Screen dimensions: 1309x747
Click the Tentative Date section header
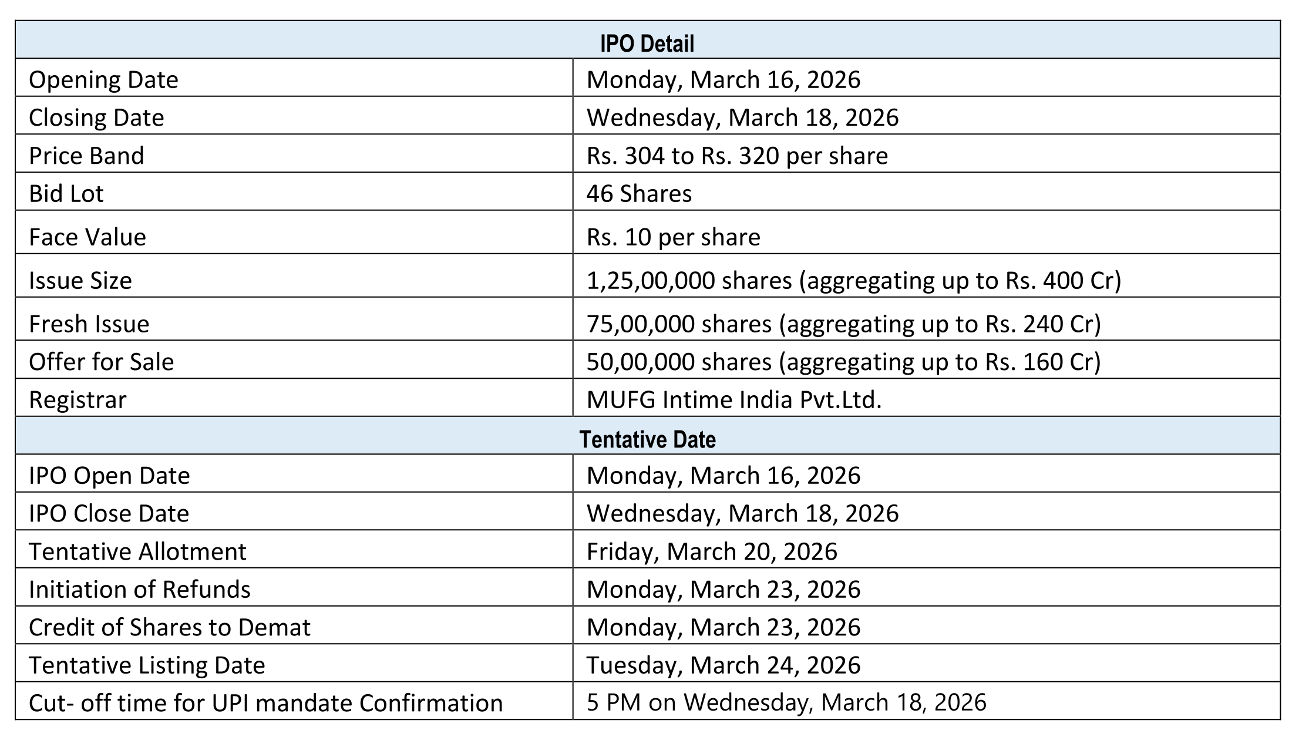(x=647, y=439)
